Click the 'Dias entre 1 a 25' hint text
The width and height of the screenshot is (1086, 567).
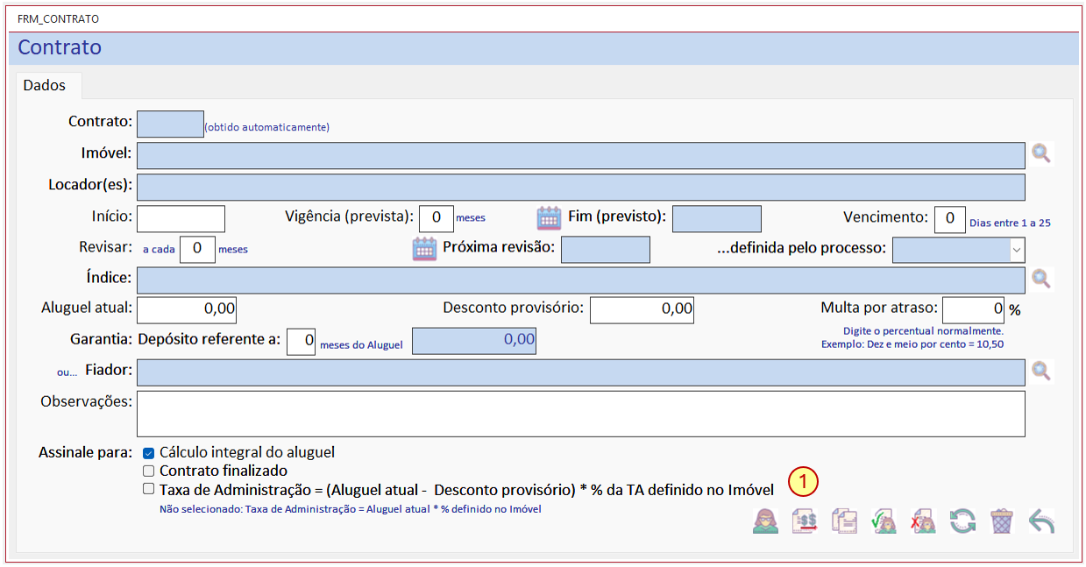pyautogui.click(x=1010, y=223)
